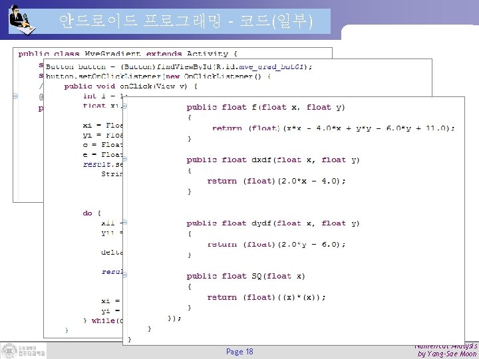
Task: Click 'public float SQ(float x)' signature
Action: [x=245, y=277]
